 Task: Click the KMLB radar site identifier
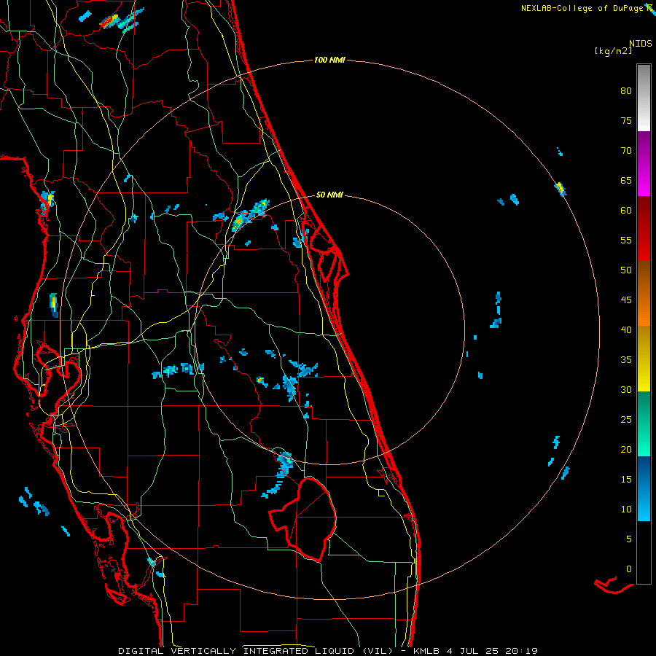[429, 651]
